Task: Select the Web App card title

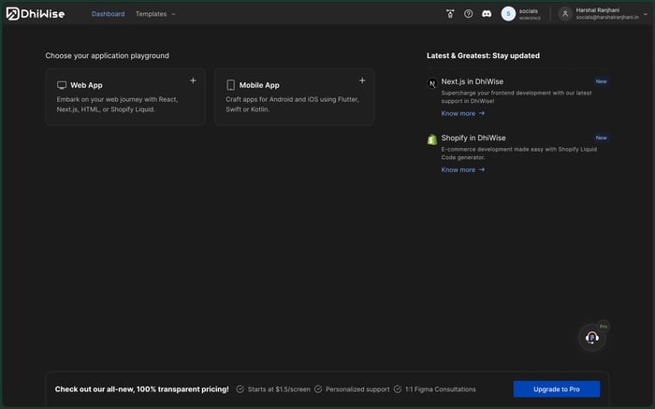Action: point(86,85)
